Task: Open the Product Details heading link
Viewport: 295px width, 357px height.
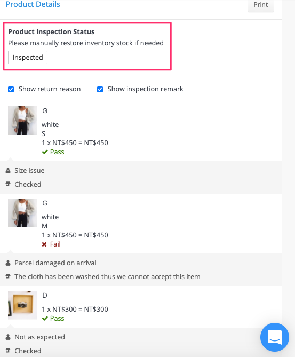Action: (33, 4)
